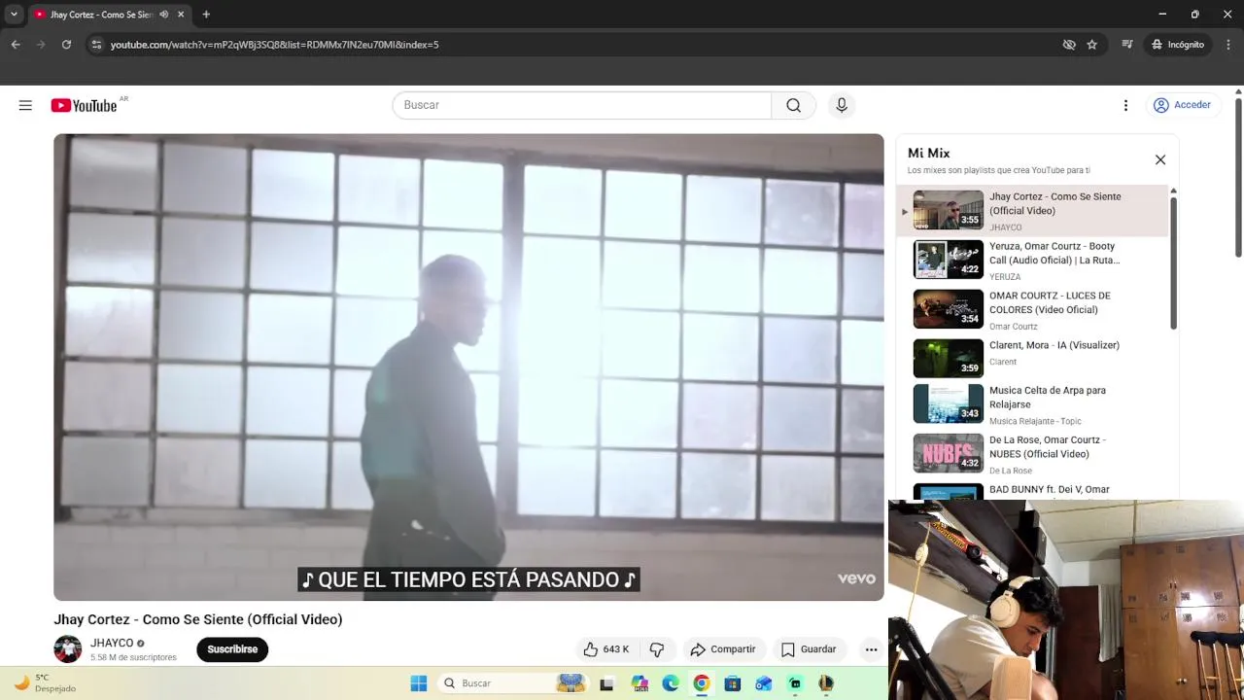Click the playlist panel scrollbar

[x=1173, y=262]
